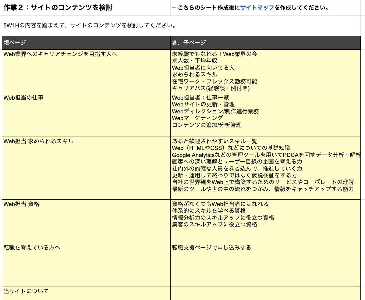Viewport: 365px width, 300px height.
Task: Select the 各、子ページ header cell
Action: (x=265, y=43)
